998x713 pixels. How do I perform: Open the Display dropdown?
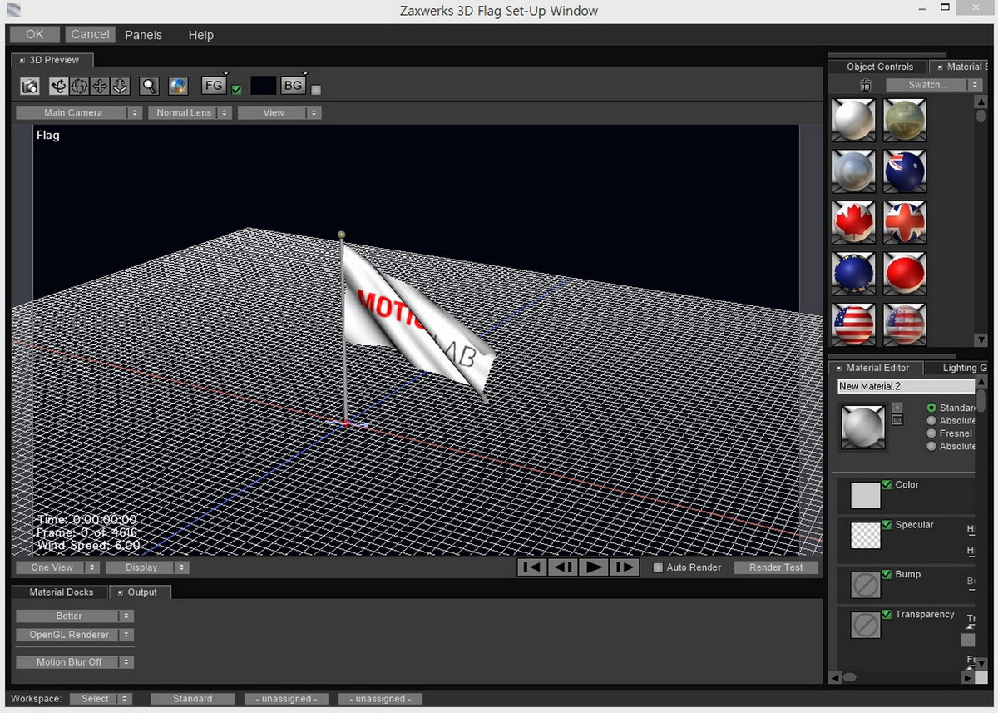tap(147, 567)
